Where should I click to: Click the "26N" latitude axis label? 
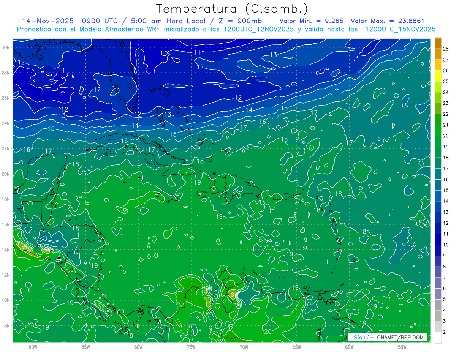[5, 98]
